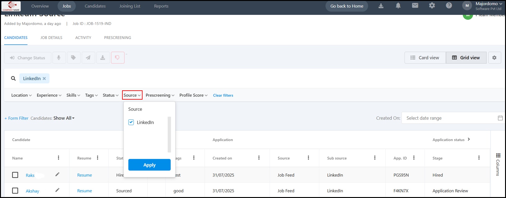
Task: Open the downloads icon in the top bar
Action: click(381, 6)
